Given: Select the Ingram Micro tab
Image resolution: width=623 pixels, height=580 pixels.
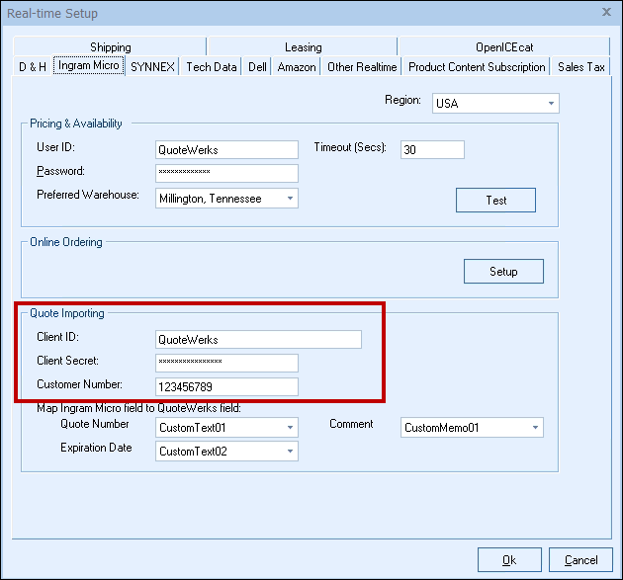Looking at the screenshot, I should click(89, 65).
